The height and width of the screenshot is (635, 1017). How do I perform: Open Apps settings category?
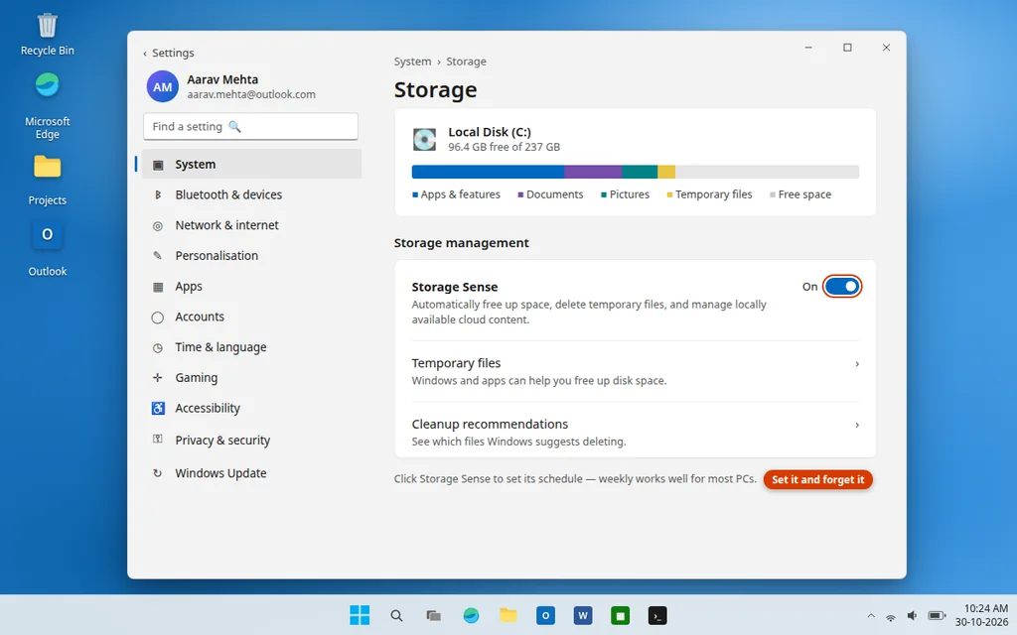[x=251, y=286]
